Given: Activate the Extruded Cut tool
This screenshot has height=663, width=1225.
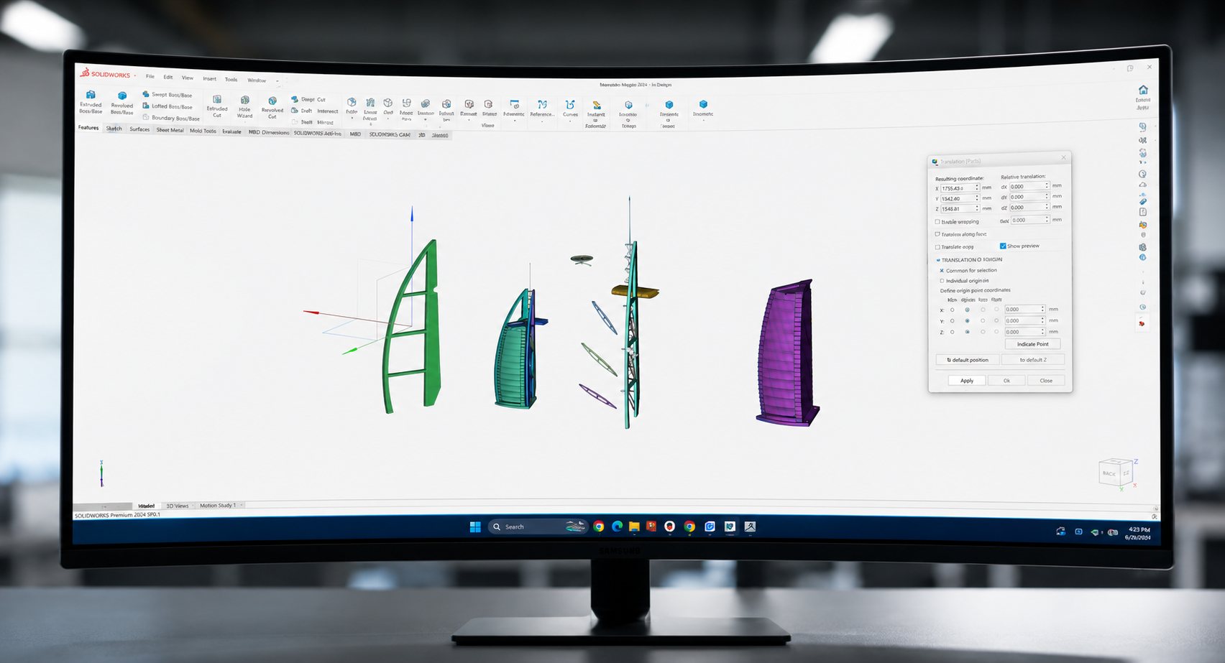Looking at the screenshot, I should pyautogui.click(x=217, y=106).
